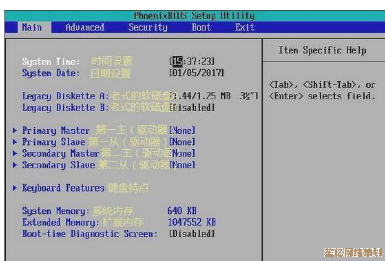Open the Keyboard Features entry
385x261 pixels.
pos(63,188)
